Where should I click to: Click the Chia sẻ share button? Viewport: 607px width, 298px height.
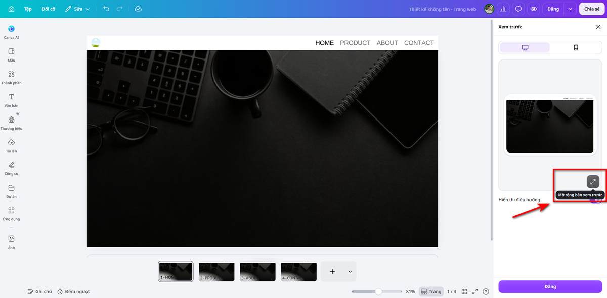591,9
